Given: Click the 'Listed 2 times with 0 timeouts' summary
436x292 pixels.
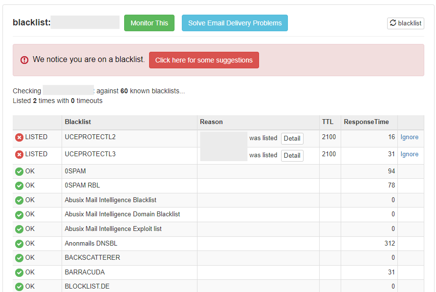Looking at the screenshot, I should coord(58,101).
